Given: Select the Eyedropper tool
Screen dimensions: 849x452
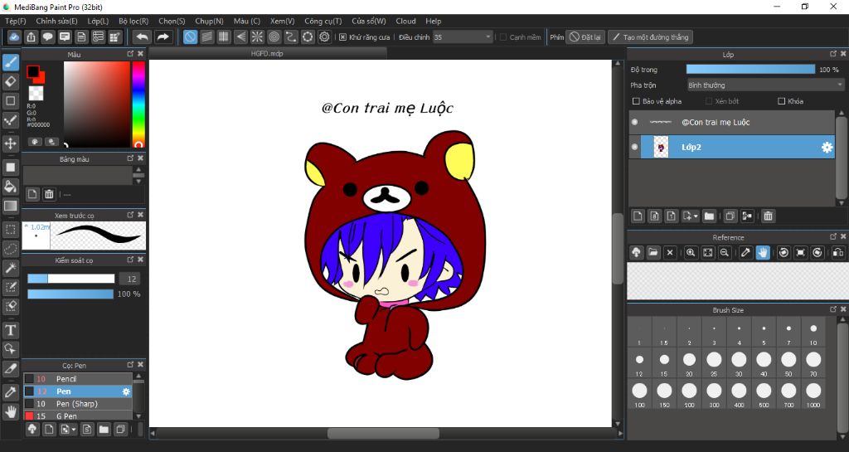Looking at the screenshot, I should [10, 392].
